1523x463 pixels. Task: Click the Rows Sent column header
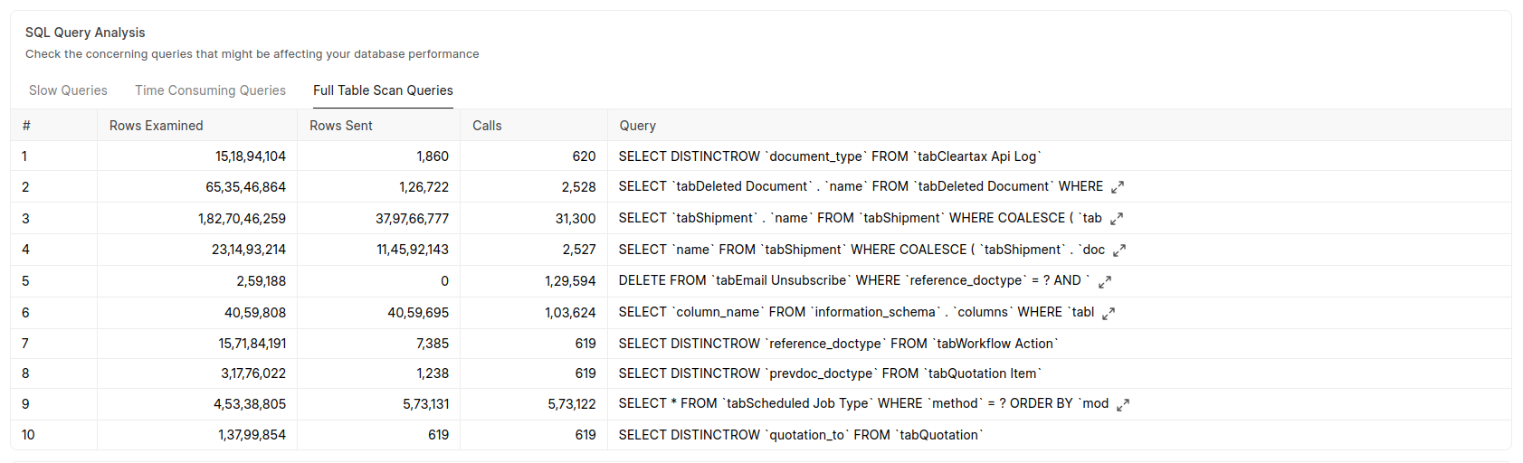click(341, 126)
